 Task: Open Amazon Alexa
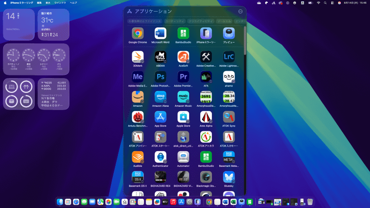pos(160,97)
